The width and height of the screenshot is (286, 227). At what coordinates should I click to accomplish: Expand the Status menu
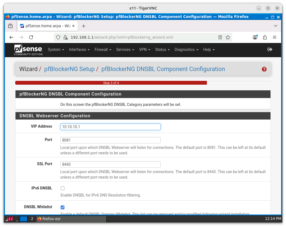(x=162, y=50)
